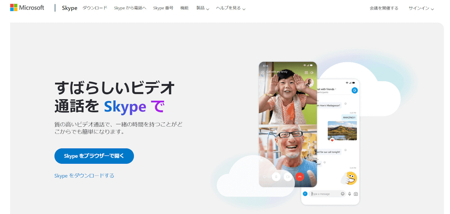This screenshot has width=450, height=214.
Task: Click chat bubble icon in call mockup
Action: pos(262,73)
